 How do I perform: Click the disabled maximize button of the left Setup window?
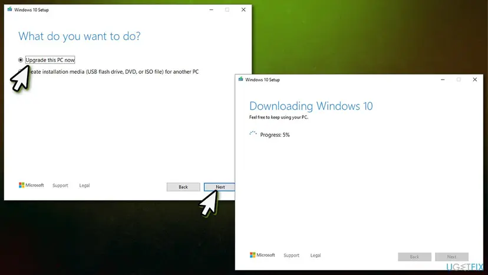point(227,9)
